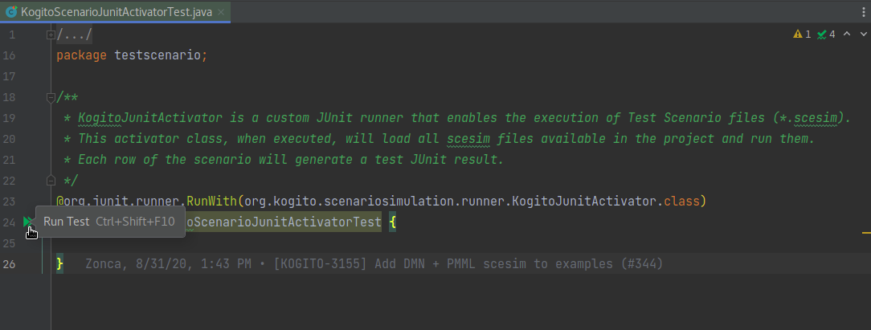
Task: Collapse the Javadoc comment at line 18
Action: (51, 98)
